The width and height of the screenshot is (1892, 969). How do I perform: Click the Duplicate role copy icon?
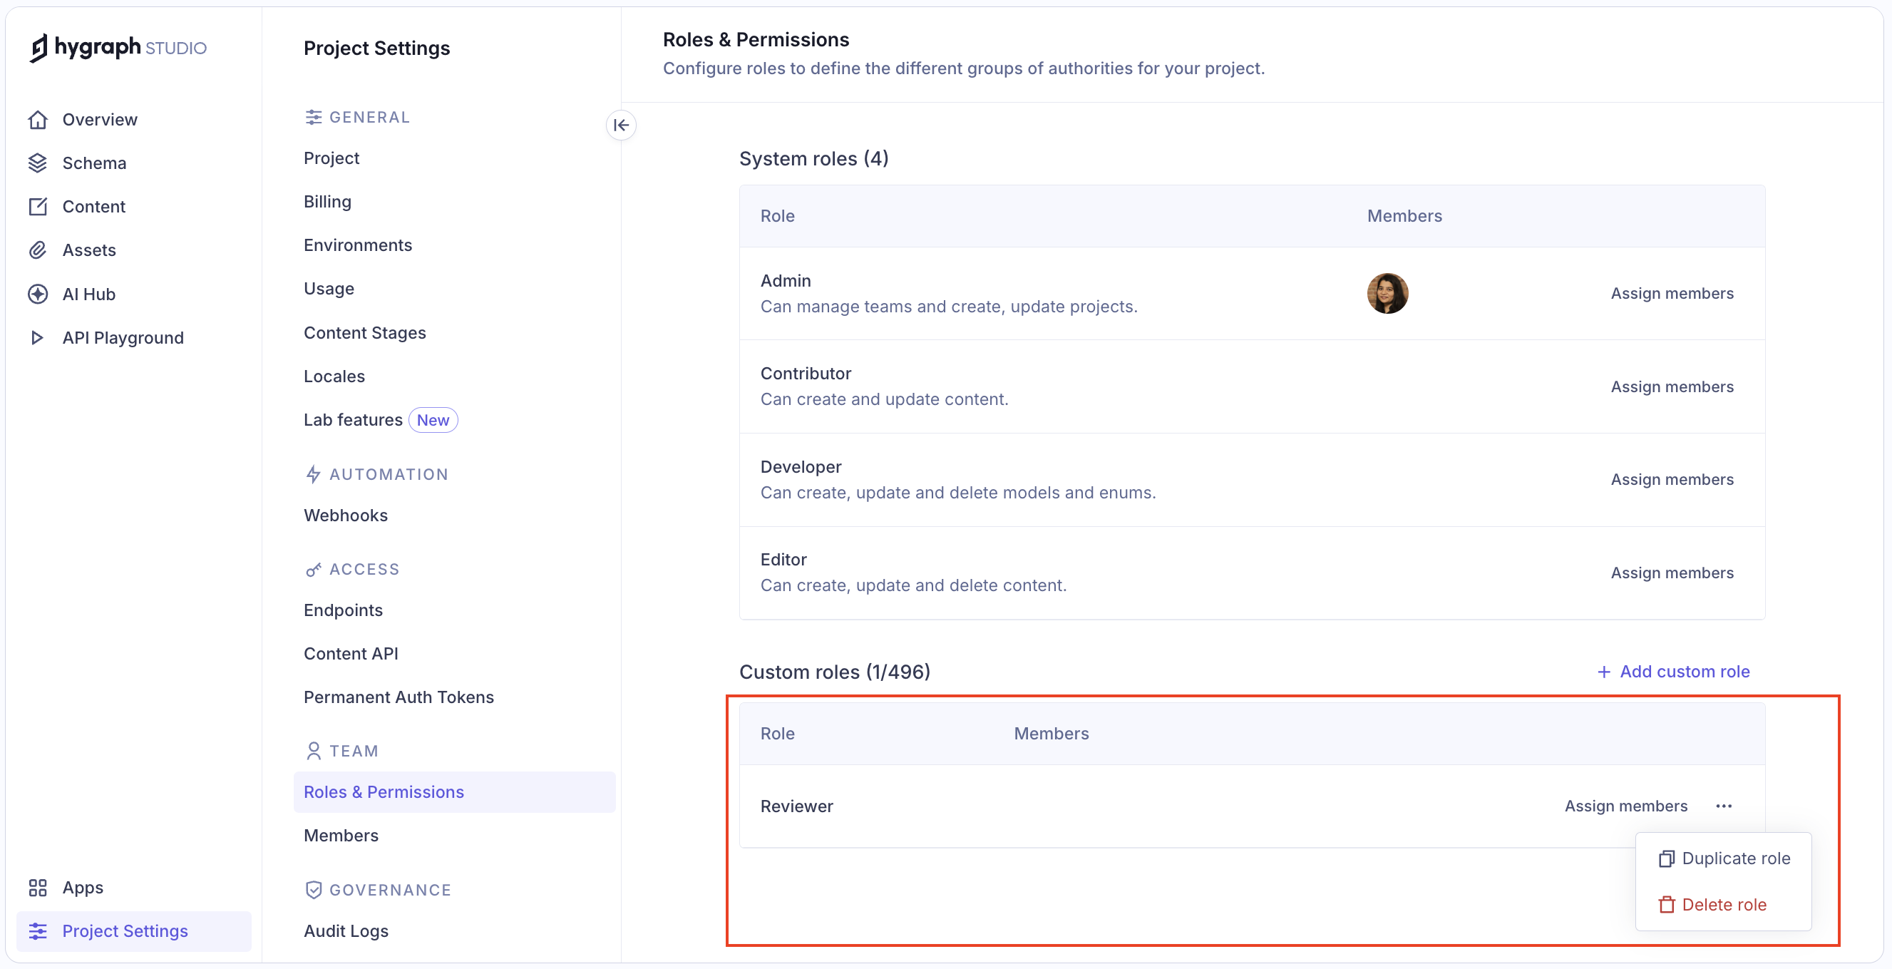point(1667,858)
